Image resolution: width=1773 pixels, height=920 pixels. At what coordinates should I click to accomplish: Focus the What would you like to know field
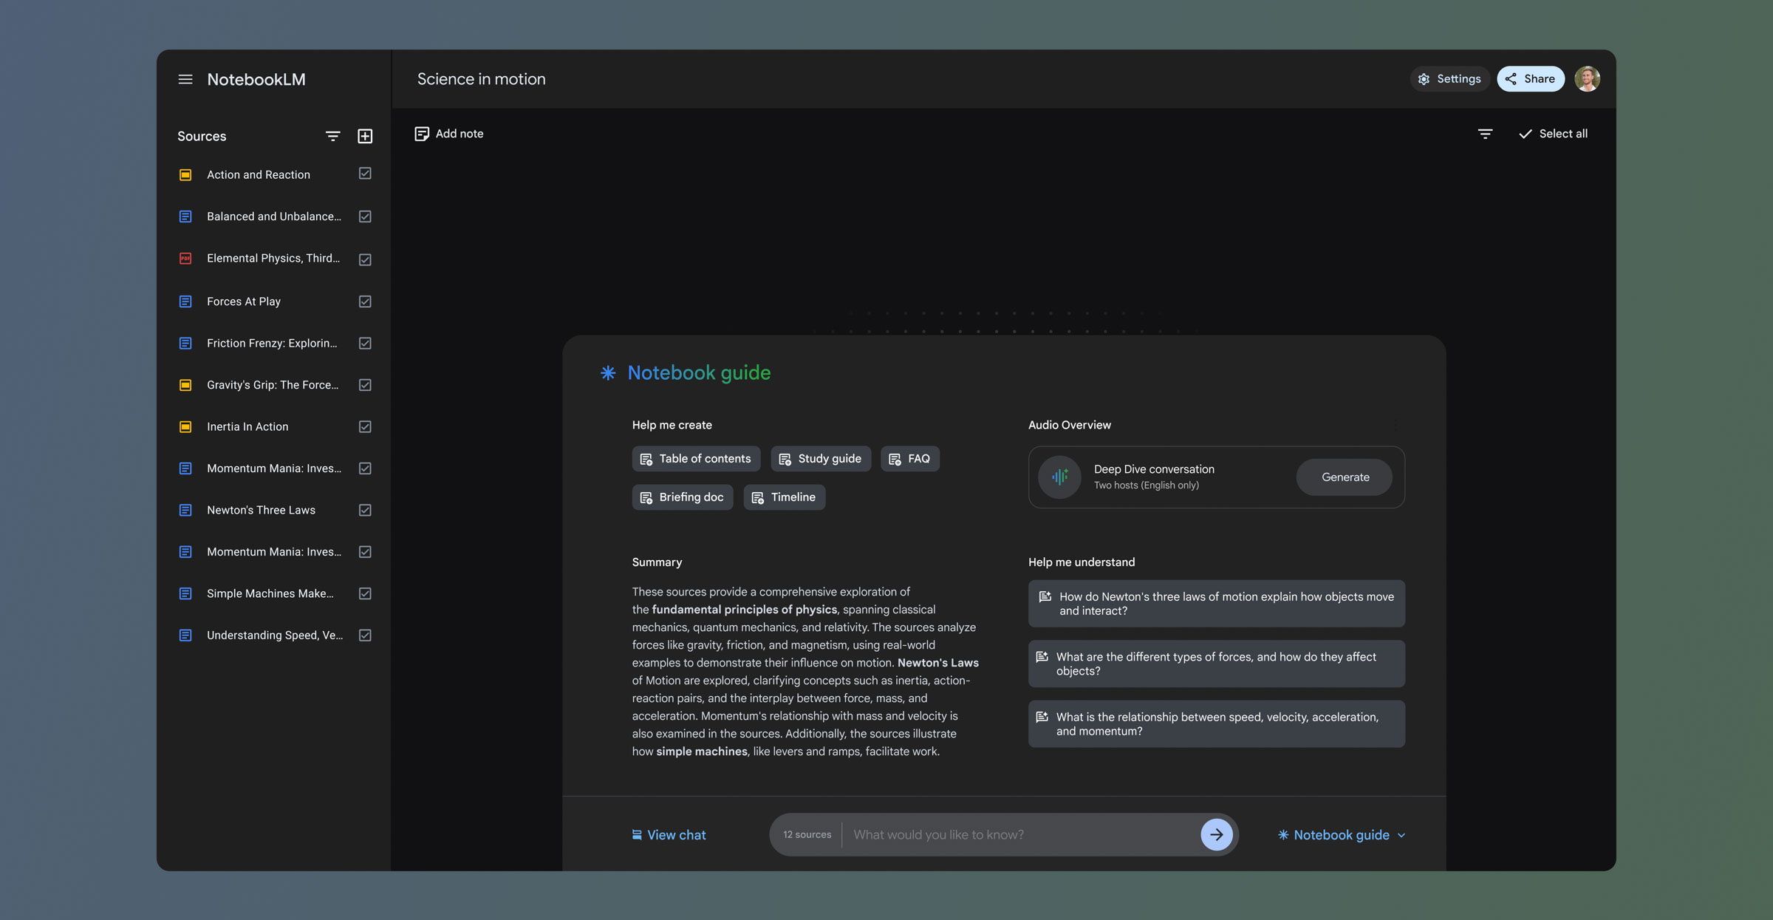[x=1019, y=835]
